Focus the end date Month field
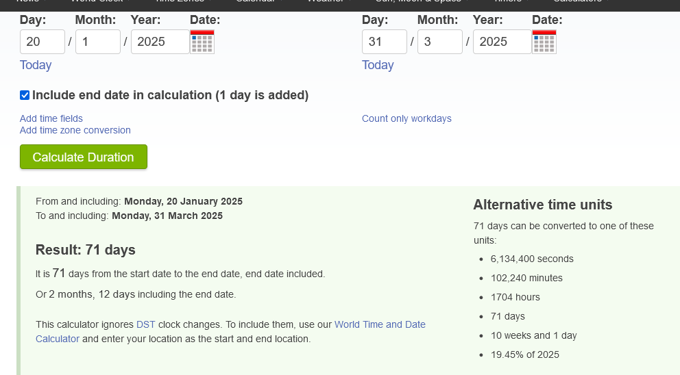This screenshot has width=680, height=375. [x=439, y=42]
